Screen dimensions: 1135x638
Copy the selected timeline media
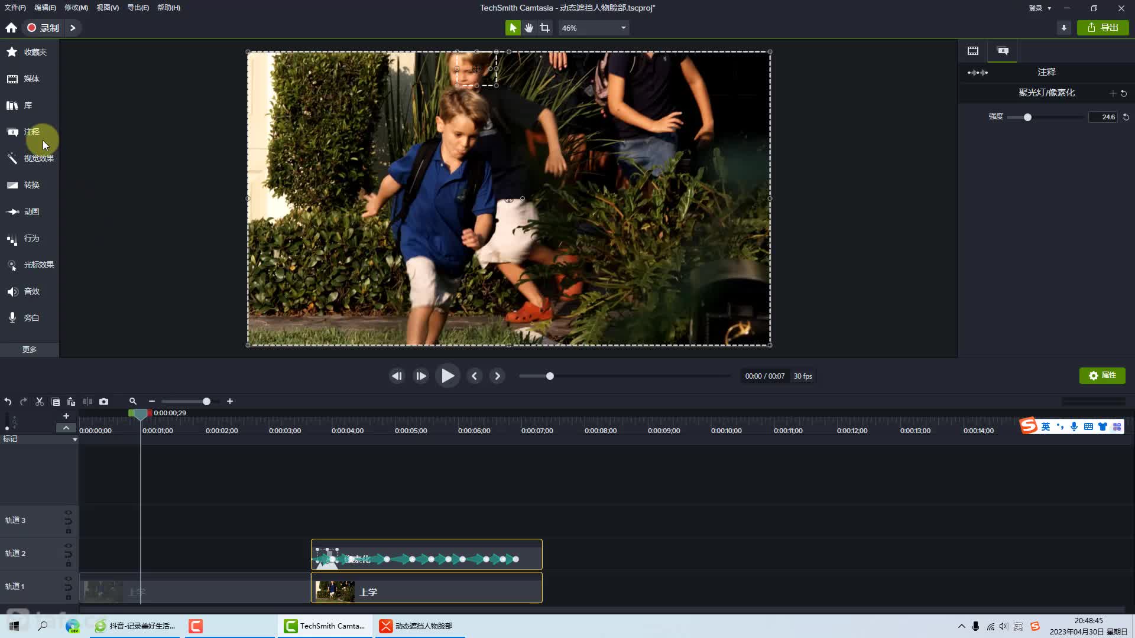(56, 402)
